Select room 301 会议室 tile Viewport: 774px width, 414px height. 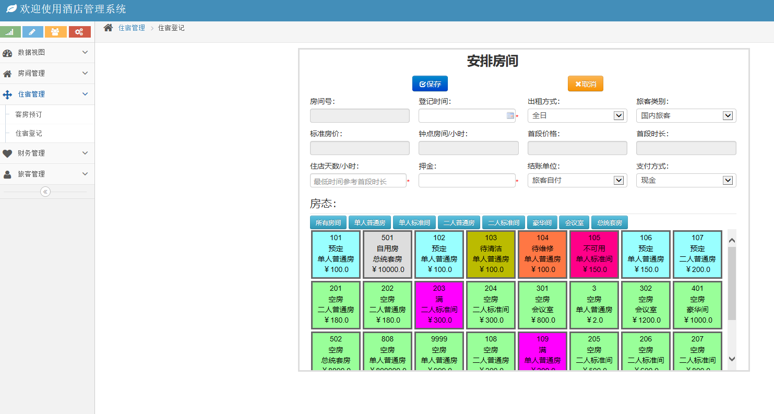(542, 305)
